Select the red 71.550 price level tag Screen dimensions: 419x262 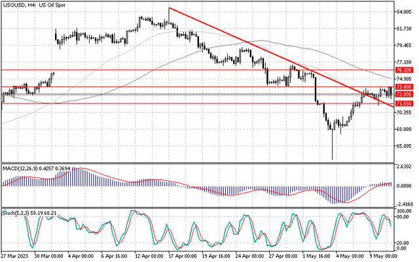[x=404, y=103]
